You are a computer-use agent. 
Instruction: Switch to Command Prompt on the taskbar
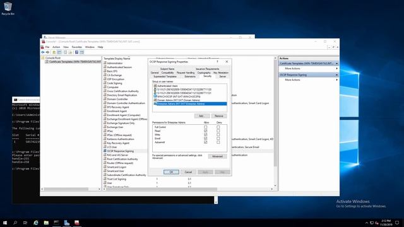tap(56, 223)
